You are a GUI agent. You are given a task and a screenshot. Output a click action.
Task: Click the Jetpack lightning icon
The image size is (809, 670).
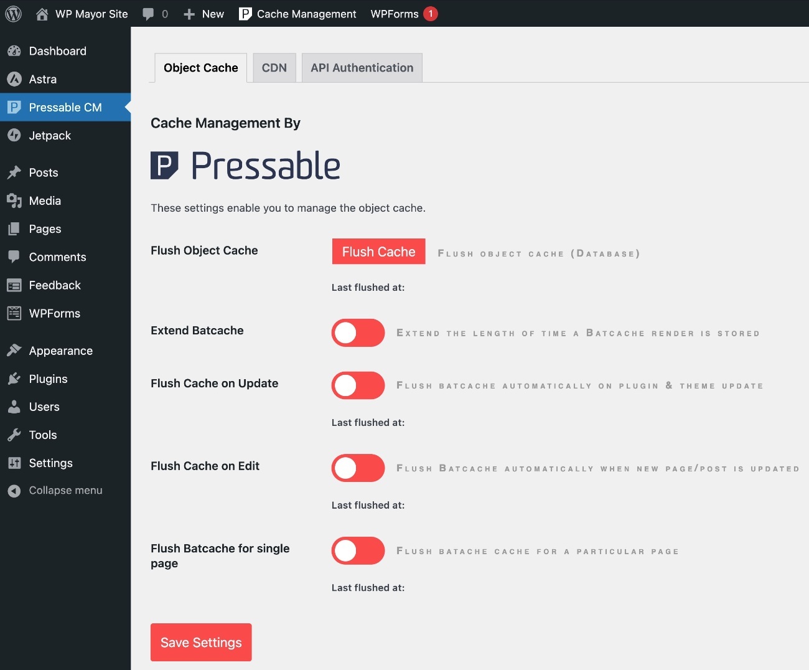(14, 135)
